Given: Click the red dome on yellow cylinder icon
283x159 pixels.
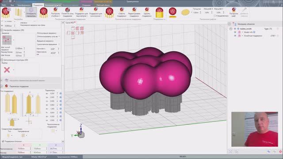Looking at the screenshot, I should click(x=159, y=12).
